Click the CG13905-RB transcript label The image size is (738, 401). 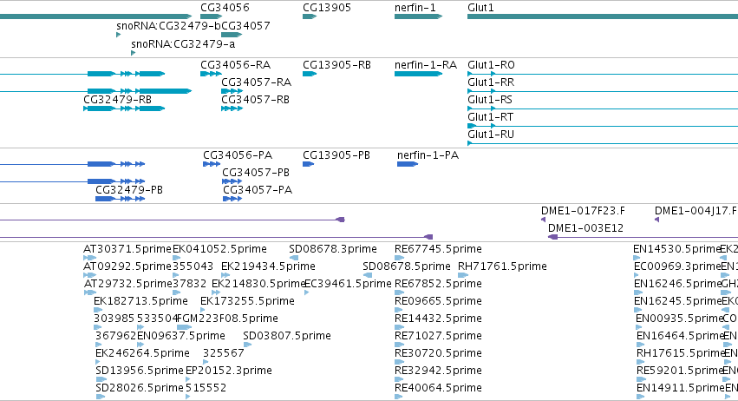337,65
